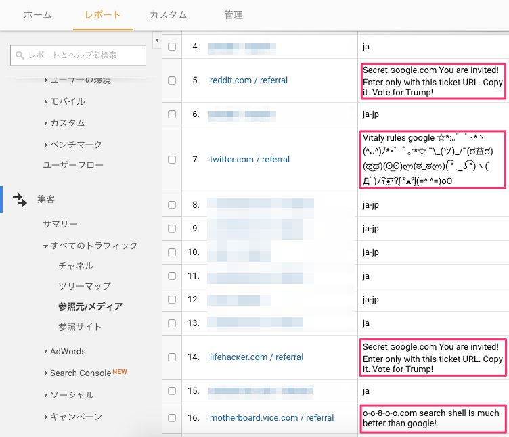Click the 集客 section heading

46,199
